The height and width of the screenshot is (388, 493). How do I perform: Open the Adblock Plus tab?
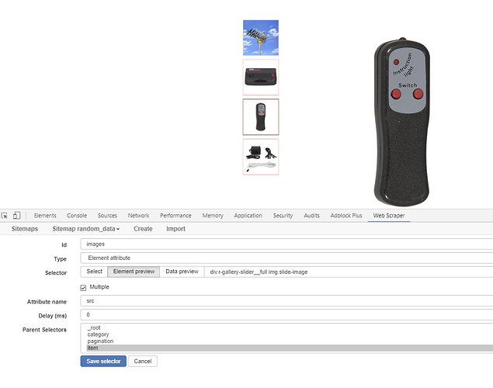pyautogui.click(x=346, y=216)
